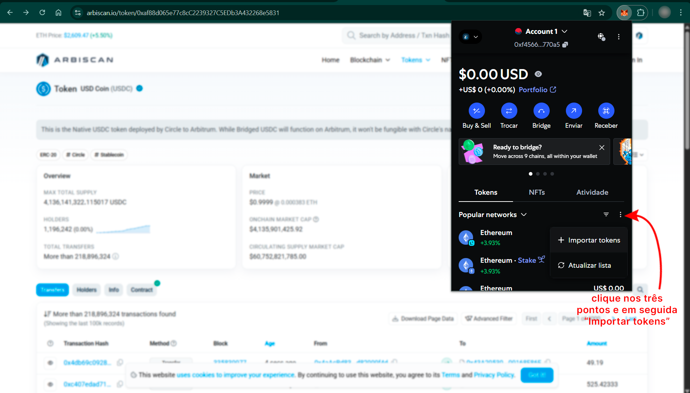Click the search icon beside transfers table
The width and height of the screenshot is (690, 393).
pyautogui.click(x=640, y=289)
